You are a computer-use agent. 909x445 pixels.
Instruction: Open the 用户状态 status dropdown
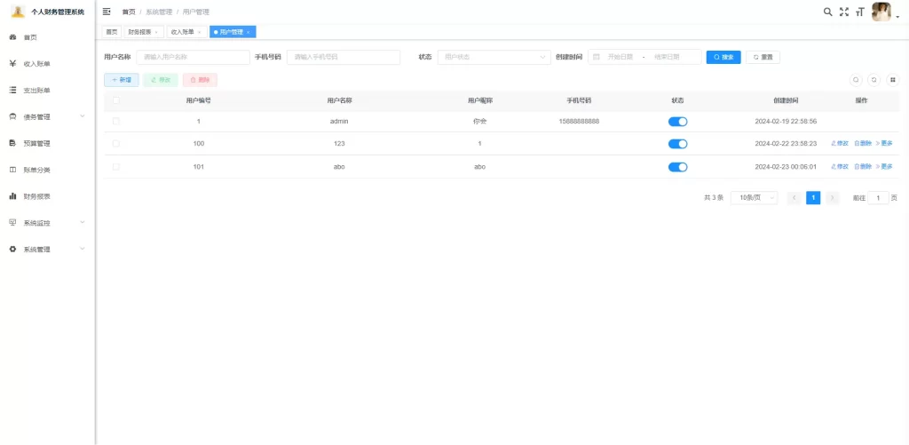[x=494, y=57]
